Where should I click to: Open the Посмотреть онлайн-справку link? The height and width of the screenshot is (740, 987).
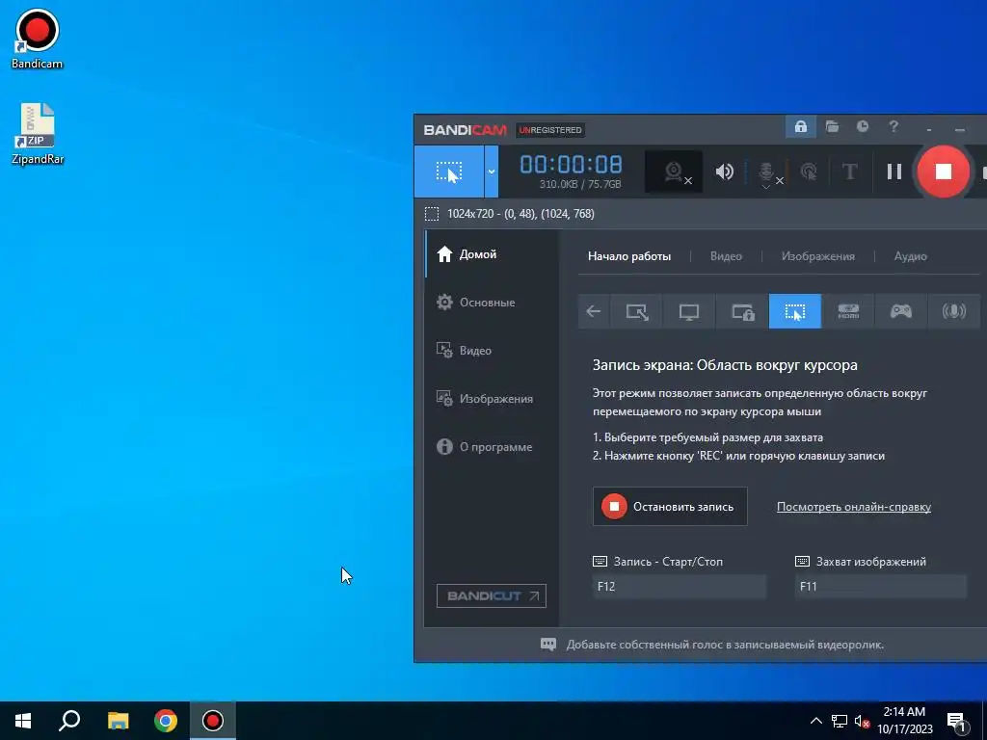click(x=854, y=507)
